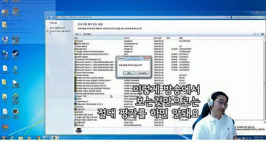This screenshot has width=266, height=142.
Task: Expand the address bar history dropdown
Action: coord(226,17)
